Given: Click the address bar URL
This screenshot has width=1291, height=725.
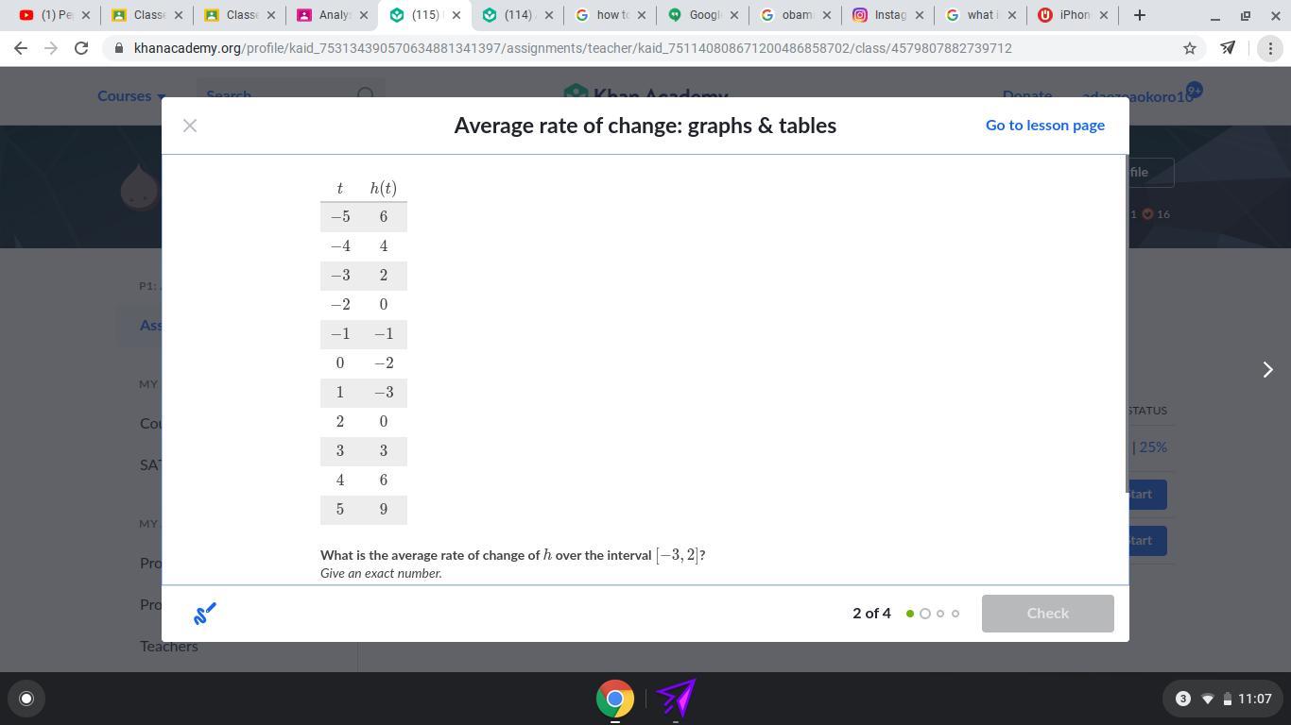Looking at the screenshot, I should coord(573,48).
